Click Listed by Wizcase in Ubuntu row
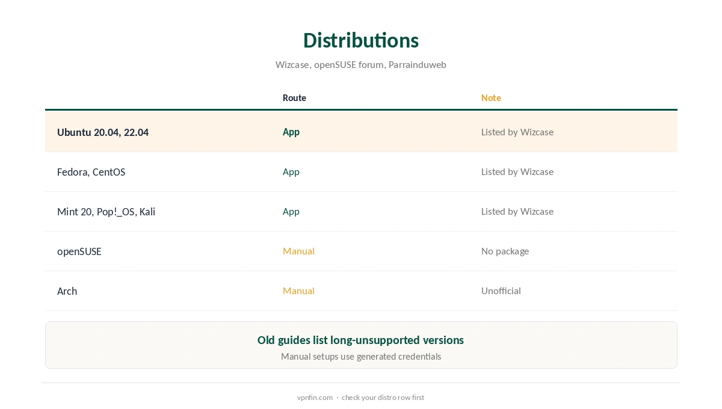Screen dimensions: 722x409 (517, 132)
